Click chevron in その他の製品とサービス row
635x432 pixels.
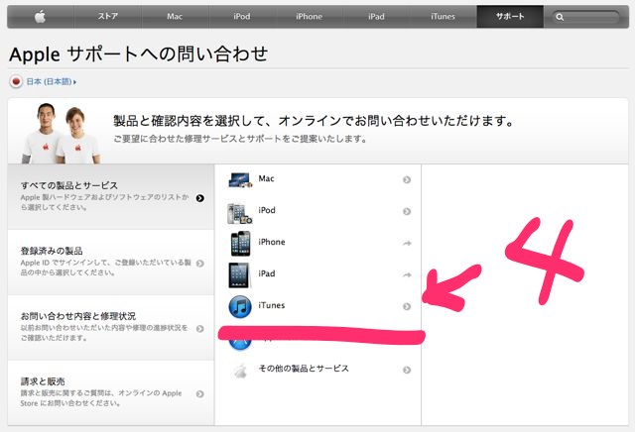pyautogui.click(x=407, y=370)
